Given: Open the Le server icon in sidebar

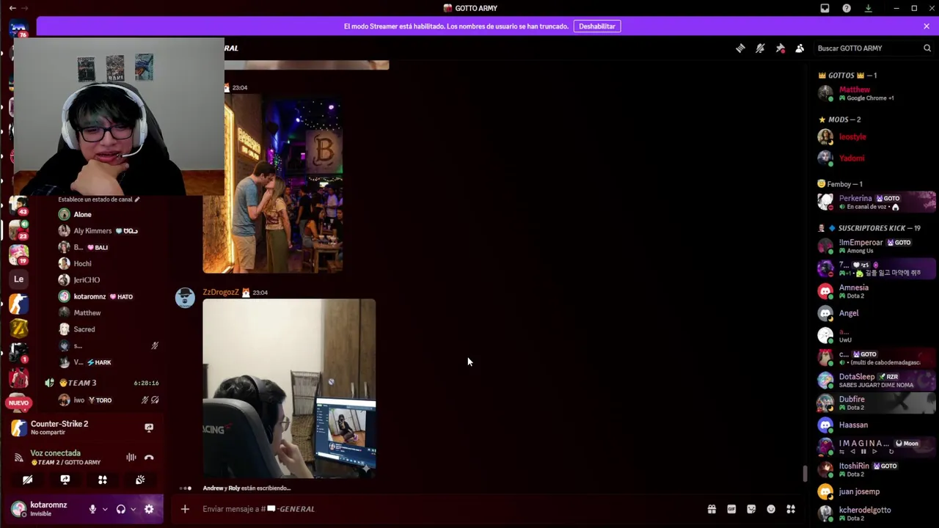Looking at the screenshot, I should coord(18,279).
